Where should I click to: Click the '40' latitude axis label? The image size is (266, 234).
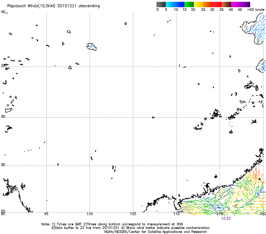click(3, 12)
